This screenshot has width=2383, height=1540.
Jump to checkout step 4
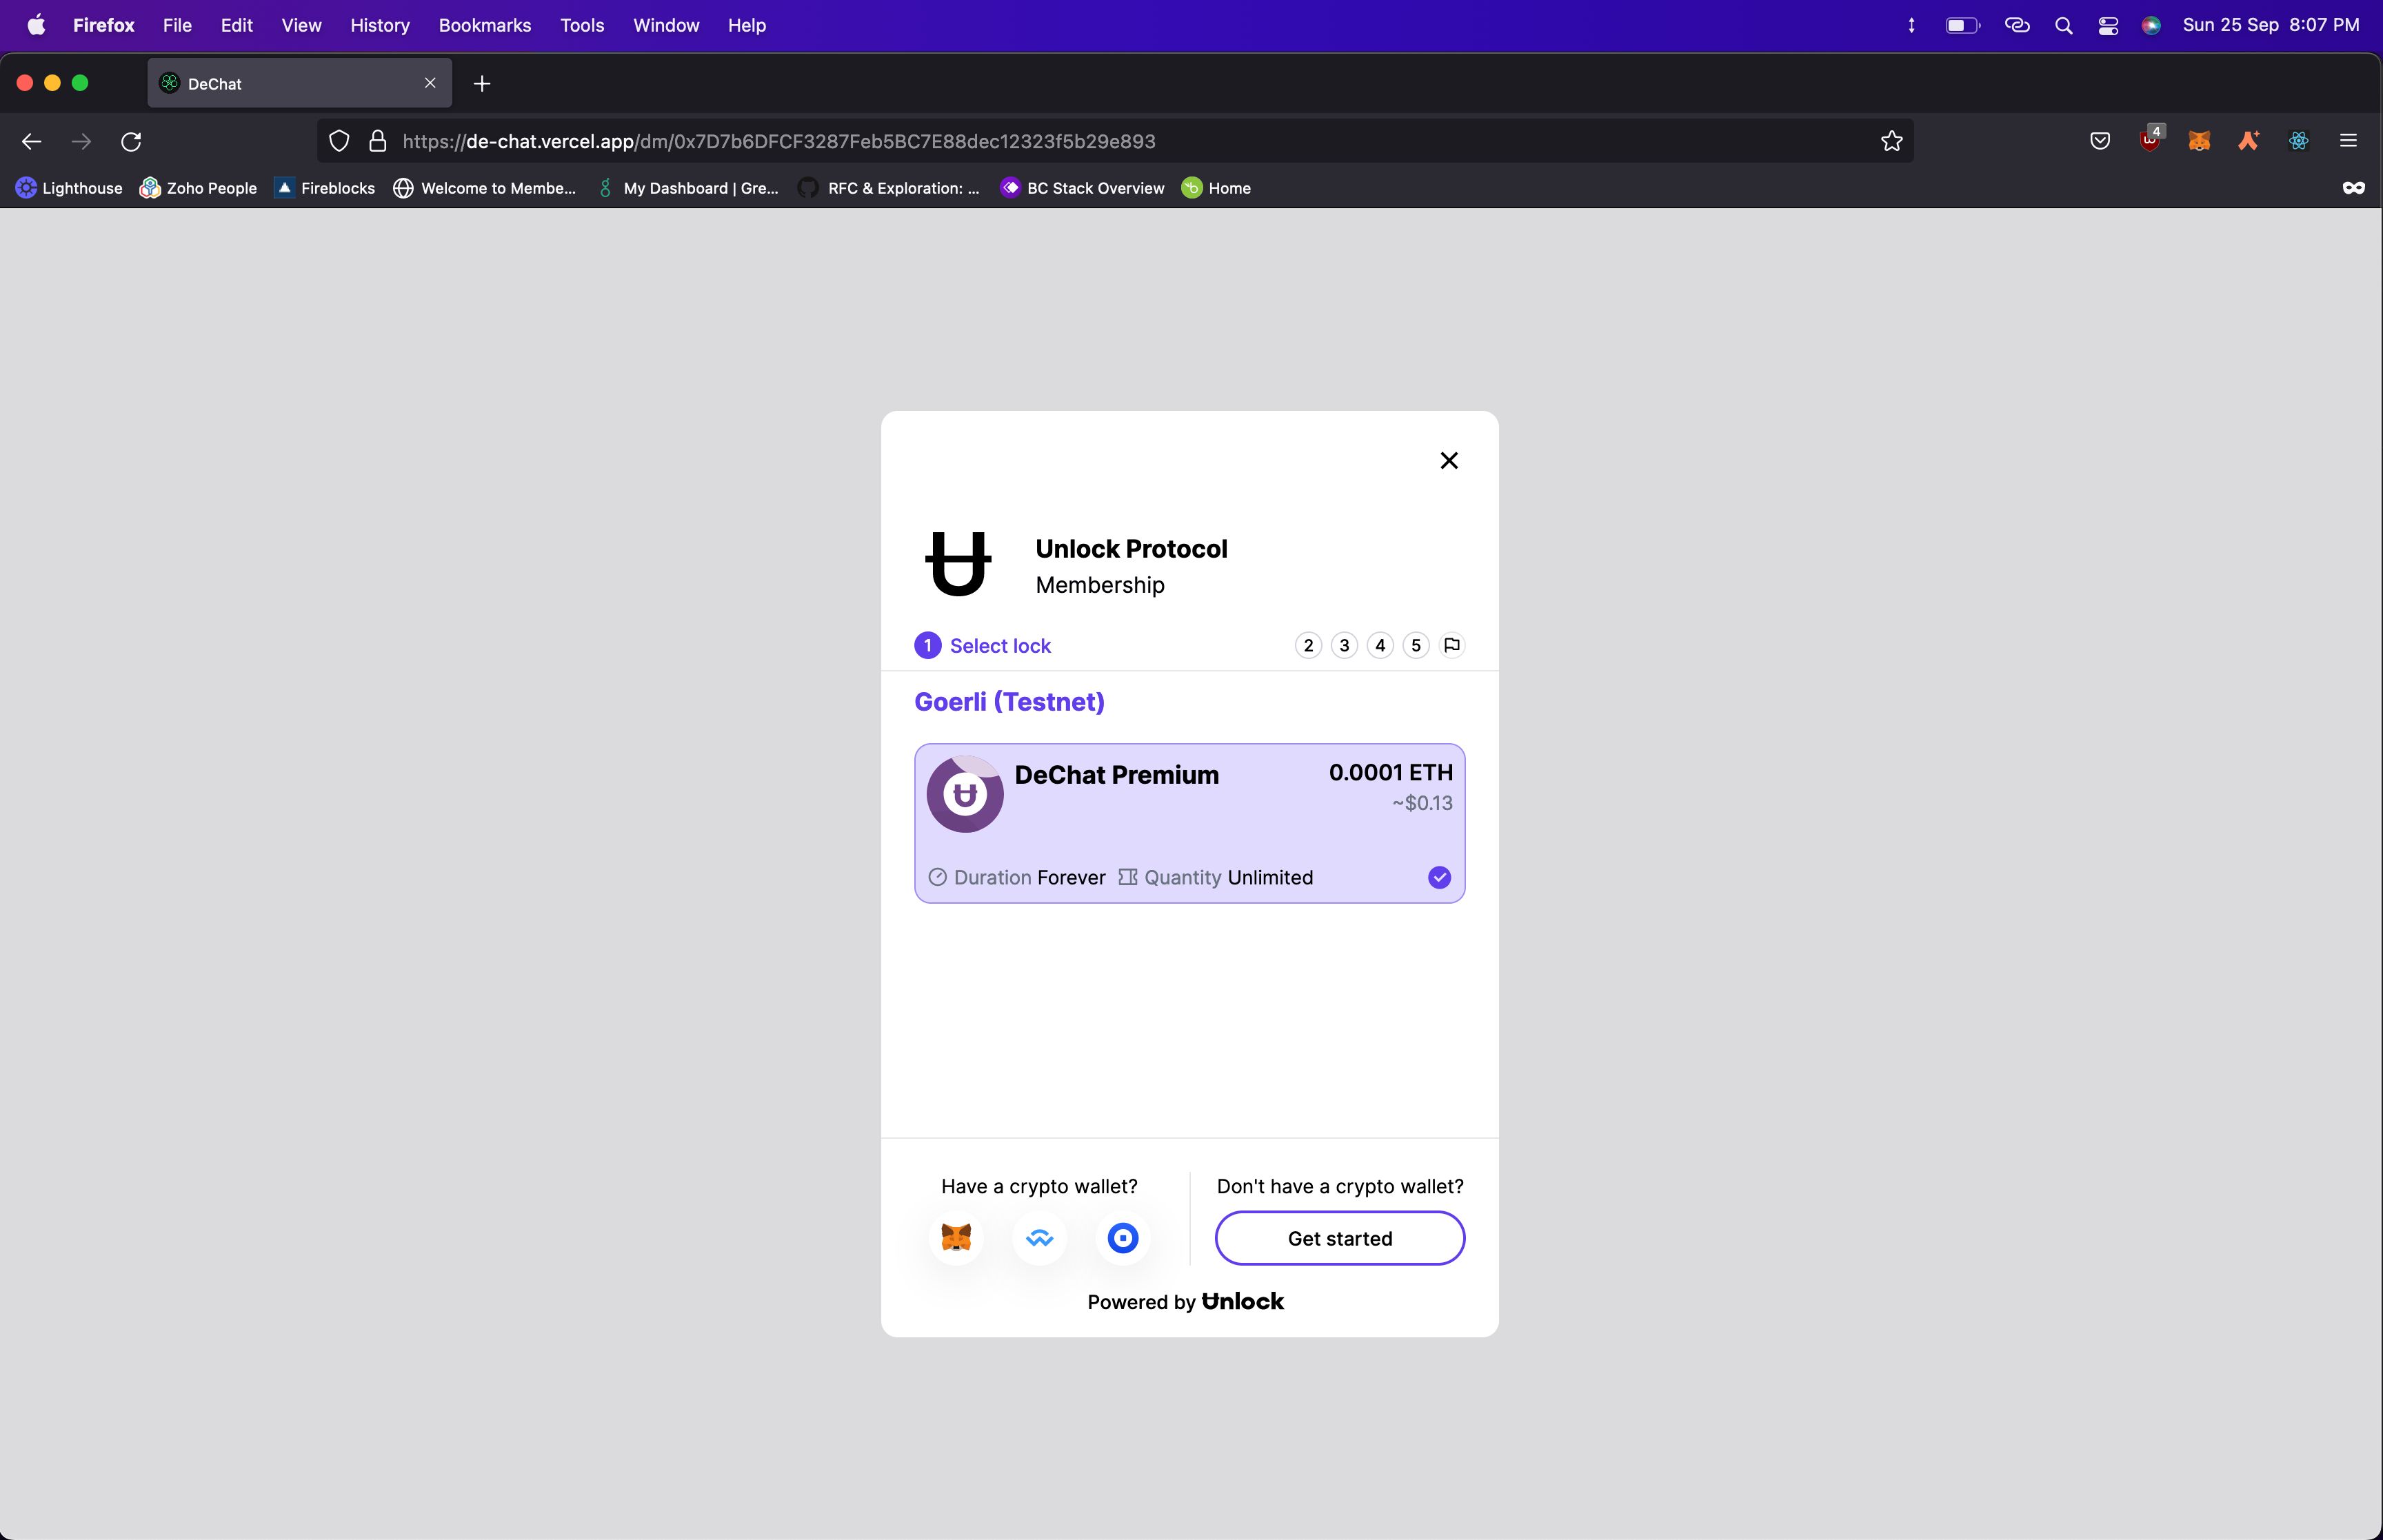[1380, 645]
